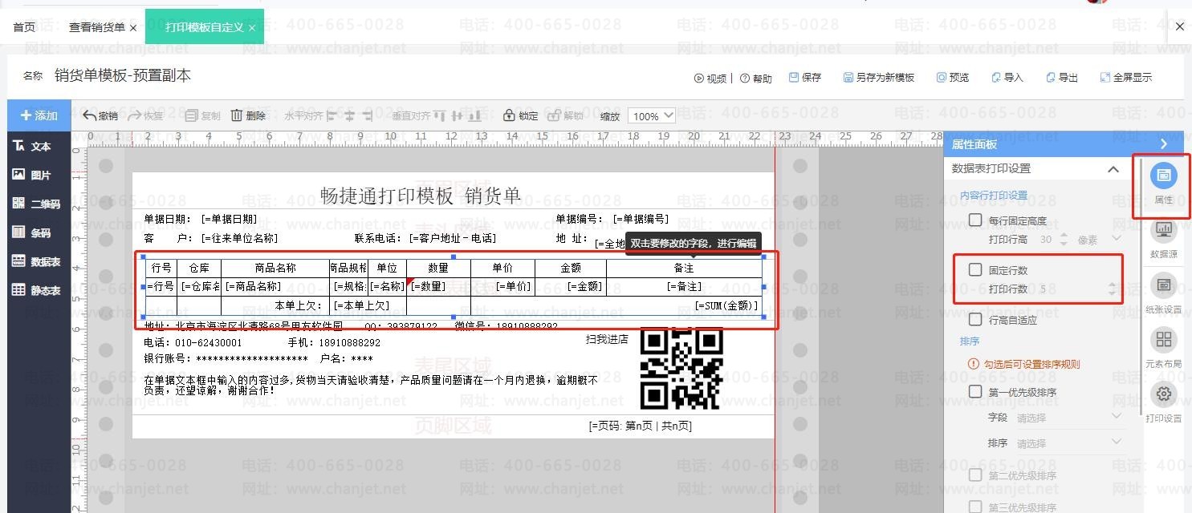Viewport: 1192px width, 513px height.
Task: Click the 导入 import button
Action: 1007,78
